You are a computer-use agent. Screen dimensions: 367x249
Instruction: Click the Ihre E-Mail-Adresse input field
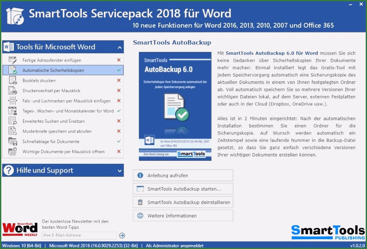pyautogui.click(x=79, y=236)
